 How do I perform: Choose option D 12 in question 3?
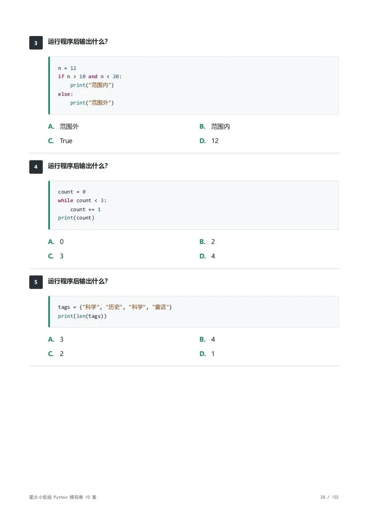209,141
